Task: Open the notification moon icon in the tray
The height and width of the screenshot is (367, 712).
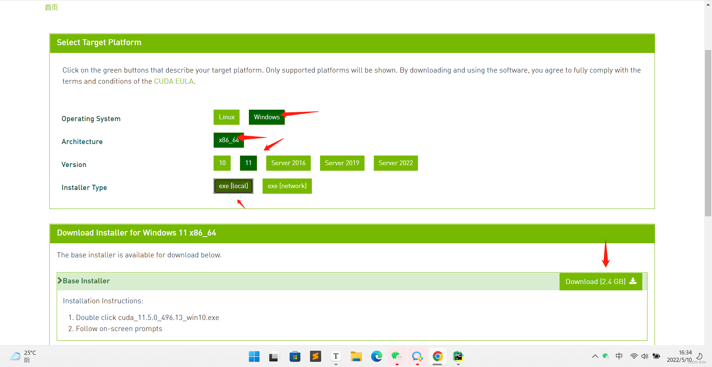Action: [x=700, y=356]
